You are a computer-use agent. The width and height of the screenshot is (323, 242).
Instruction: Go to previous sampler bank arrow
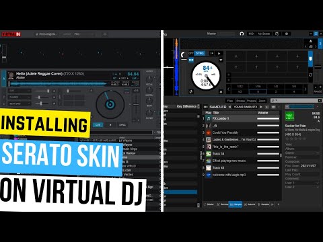pos(229,107)
